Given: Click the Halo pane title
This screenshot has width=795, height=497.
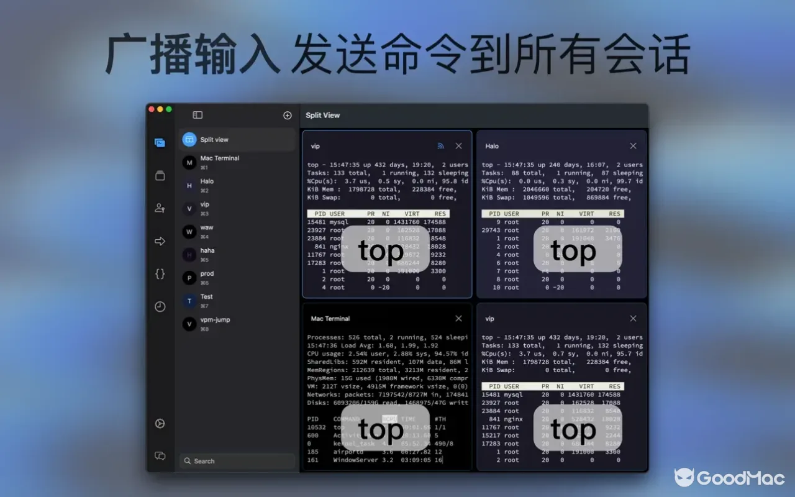Looking at the screenshot, I should point(492,146).
